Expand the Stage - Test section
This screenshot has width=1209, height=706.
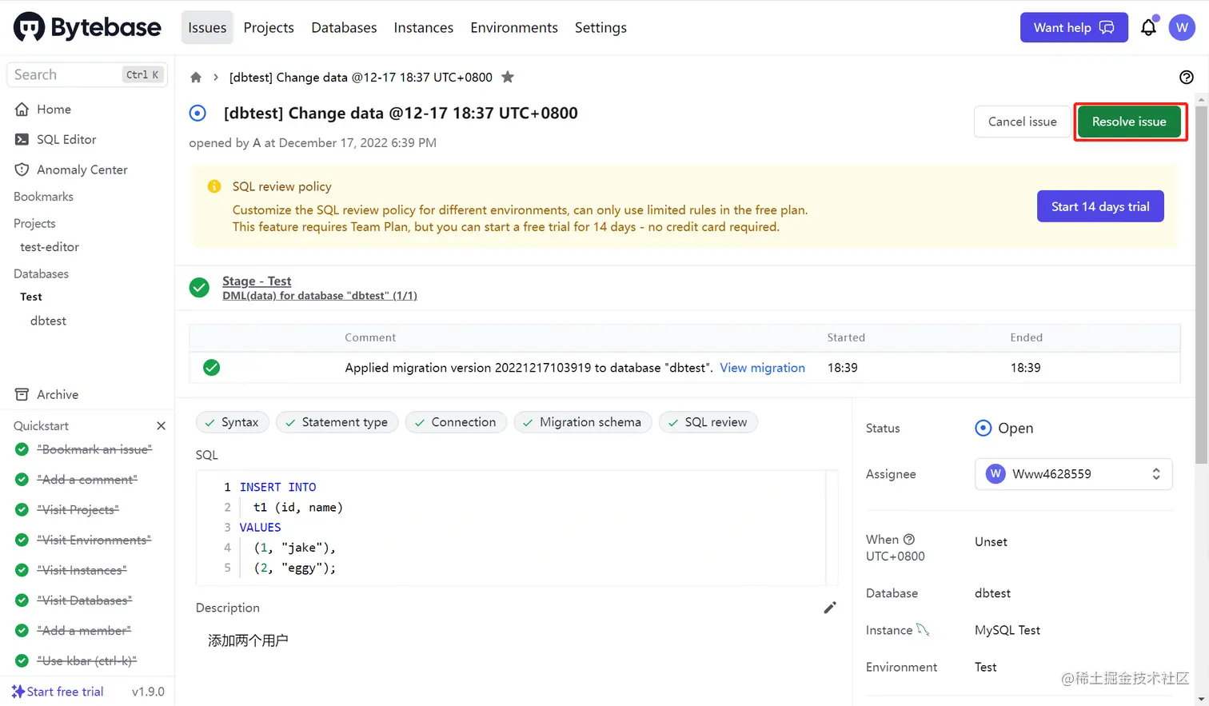tap(257, 281)
